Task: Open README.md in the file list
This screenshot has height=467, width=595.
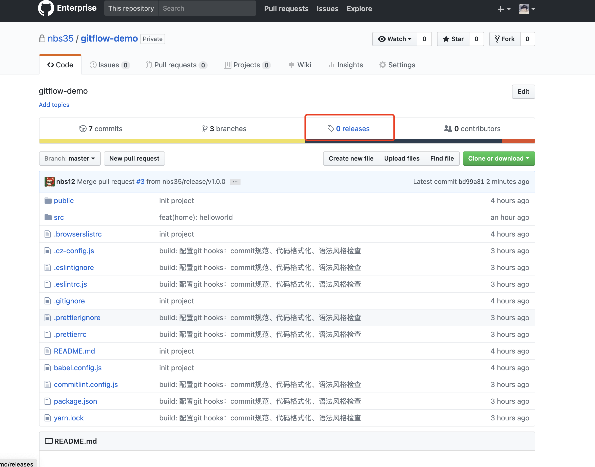Action: pos(74,351)
